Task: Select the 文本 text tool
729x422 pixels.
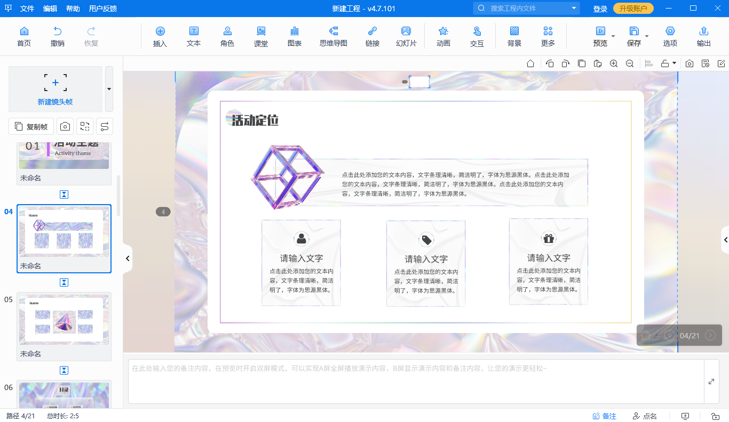Action: pos(194,37)
